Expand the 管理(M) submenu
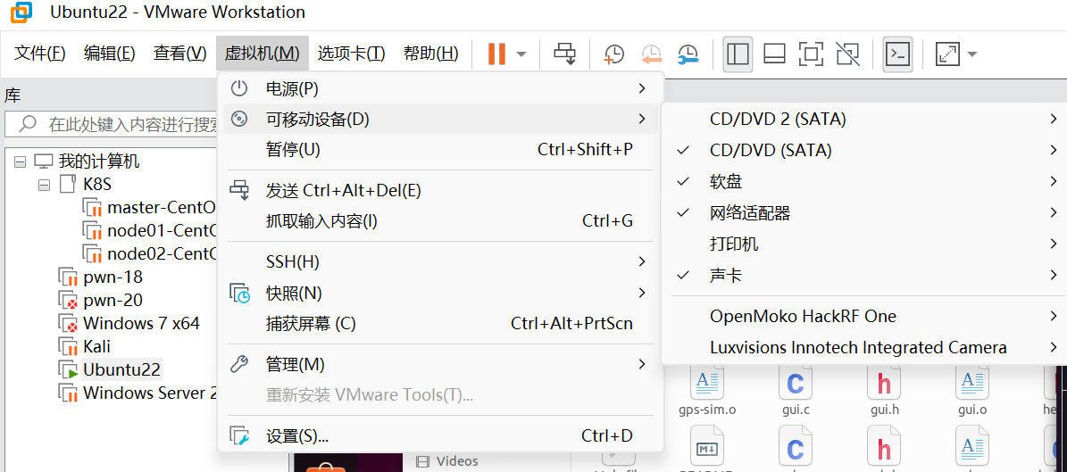The width and height of the screenshot is (1067, 472). [x=440, y=365]
